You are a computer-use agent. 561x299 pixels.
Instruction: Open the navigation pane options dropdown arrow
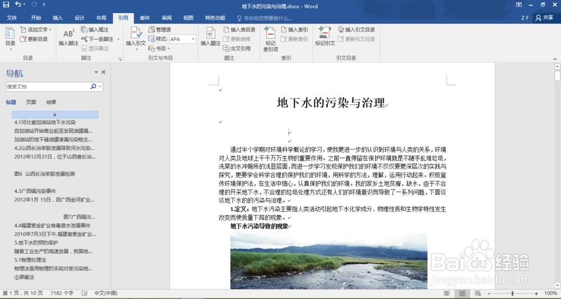point(96,72)
